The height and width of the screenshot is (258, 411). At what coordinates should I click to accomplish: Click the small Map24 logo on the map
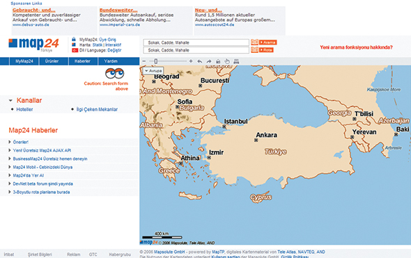click(x=148, y=242)
